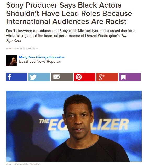Open Mary Ann Georgantopoulos author link
144x165 pixels.
tap(42, 57)
